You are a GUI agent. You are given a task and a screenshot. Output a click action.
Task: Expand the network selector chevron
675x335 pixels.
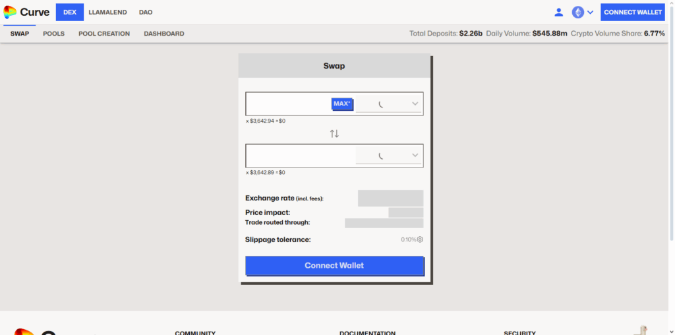590,13
